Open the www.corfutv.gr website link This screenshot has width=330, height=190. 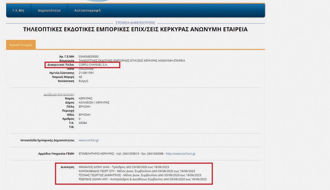[x=89, y=140]
